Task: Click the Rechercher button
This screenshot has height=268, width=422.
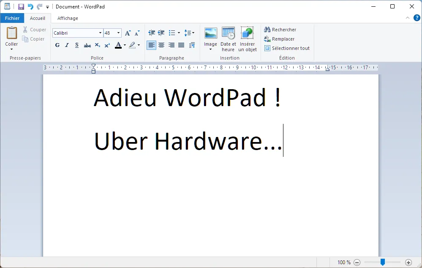Action: (x=280, y=30)
